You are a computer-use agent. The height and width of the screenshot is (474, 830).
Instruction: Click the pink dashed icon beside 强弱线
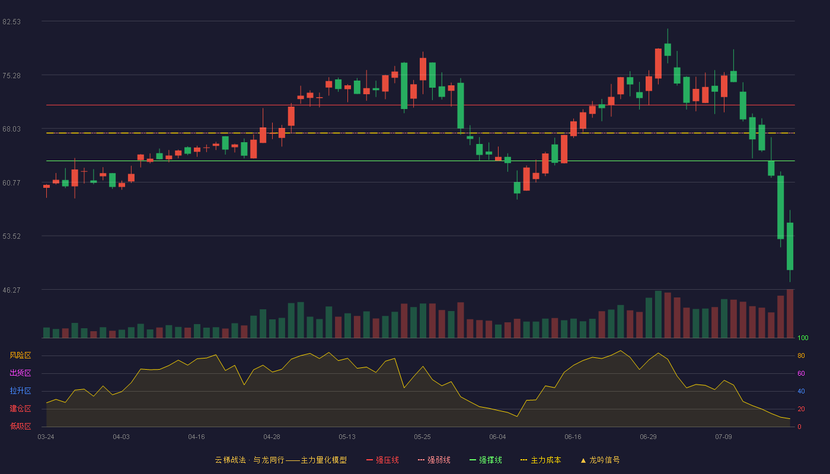(422, 460)
